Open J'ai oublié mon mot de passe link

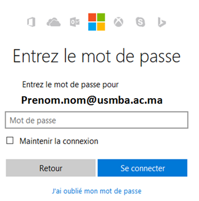coord(97,191)
